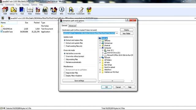Launch the Wizard tool
Viewport: 196px width, 110px height.
pyautogui.click(x=54, y=11)
